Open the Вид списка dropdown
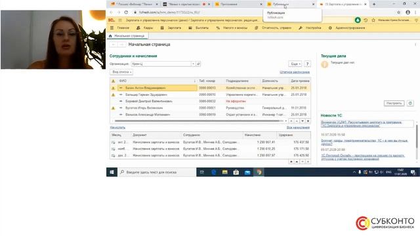Viewport: 420px width, 236px height. click(x=121, y=72)
